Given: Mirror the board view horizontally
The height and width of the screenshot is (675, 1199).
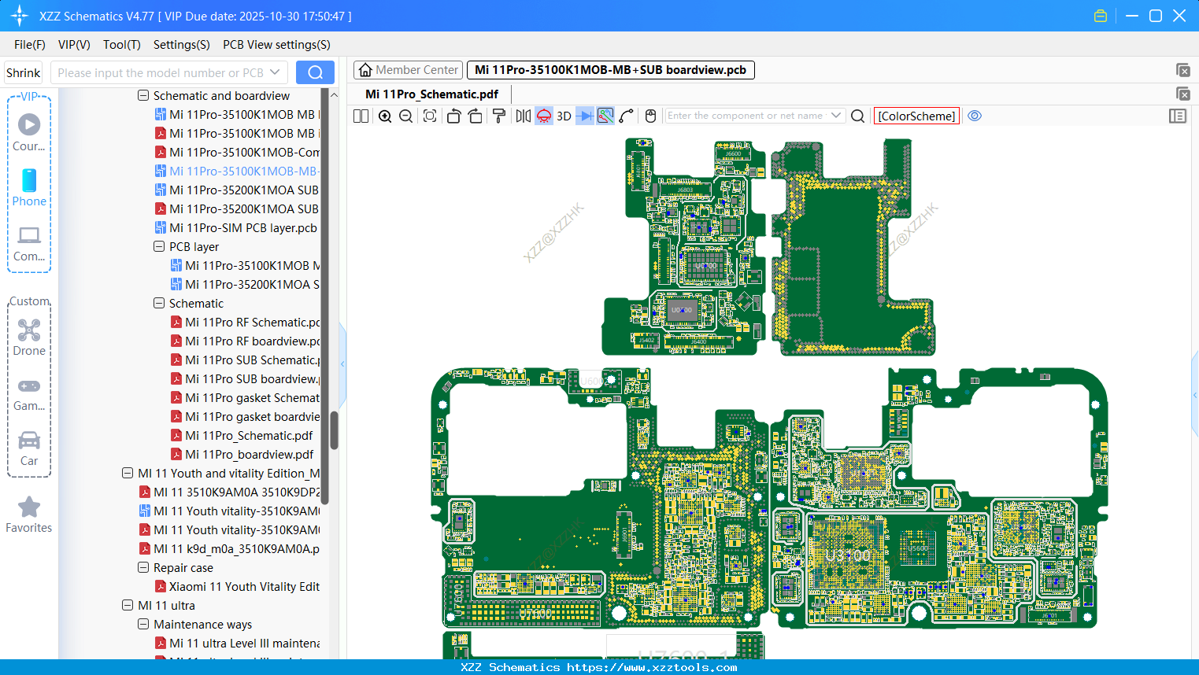Looking at the screenshot, I should point(522,116).
